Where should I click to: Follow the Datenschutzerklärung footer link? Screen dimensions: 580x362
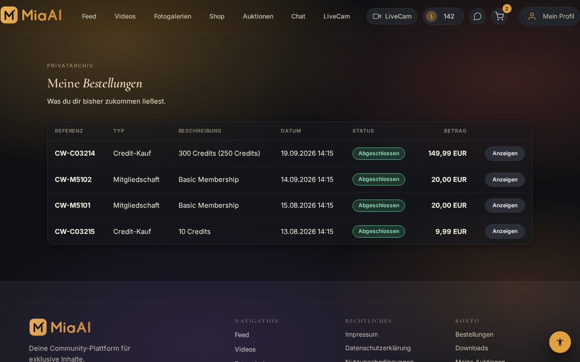378,348
